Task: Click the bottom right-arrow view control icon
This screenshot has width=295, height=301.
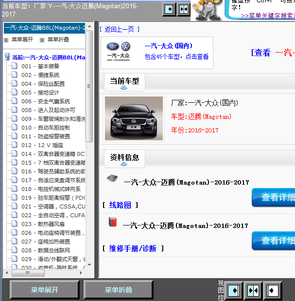Action: [233, 290]
